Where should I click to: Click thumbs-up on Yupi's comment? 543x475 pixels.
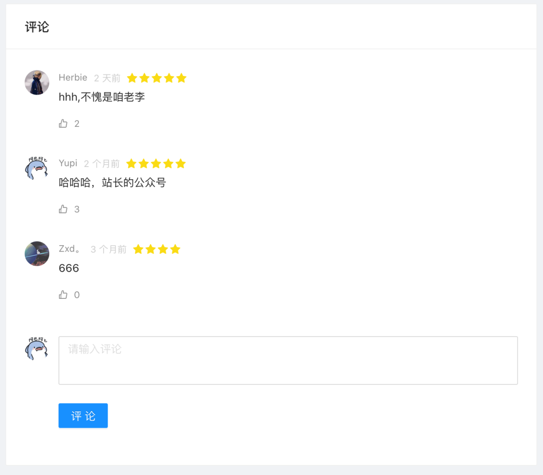tap(63, 209)
